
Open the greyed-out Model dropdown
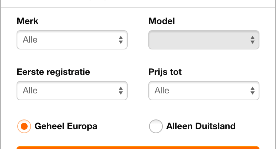pyautogui.click(x=204, y=40)
